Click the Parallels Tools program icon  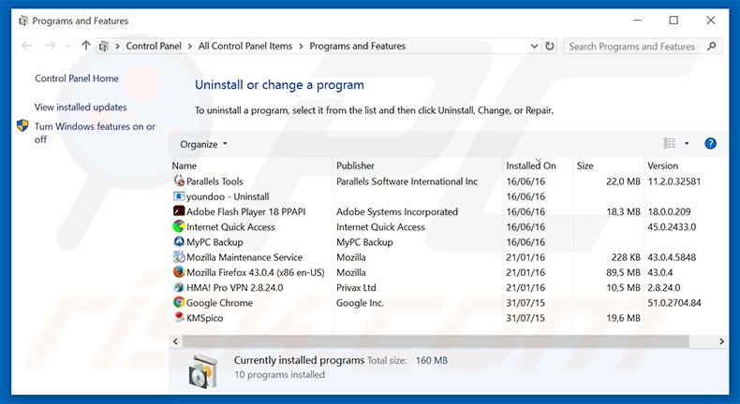point(179,181)
